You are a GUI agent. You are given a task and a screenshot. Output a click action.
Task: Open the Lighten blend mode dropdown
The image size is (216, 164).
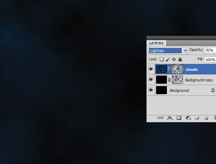coord(168,51)
